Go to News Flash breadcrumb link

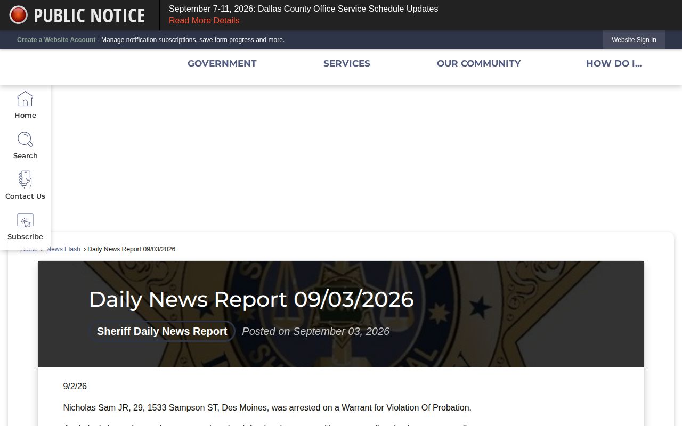[x=63, y=249]
